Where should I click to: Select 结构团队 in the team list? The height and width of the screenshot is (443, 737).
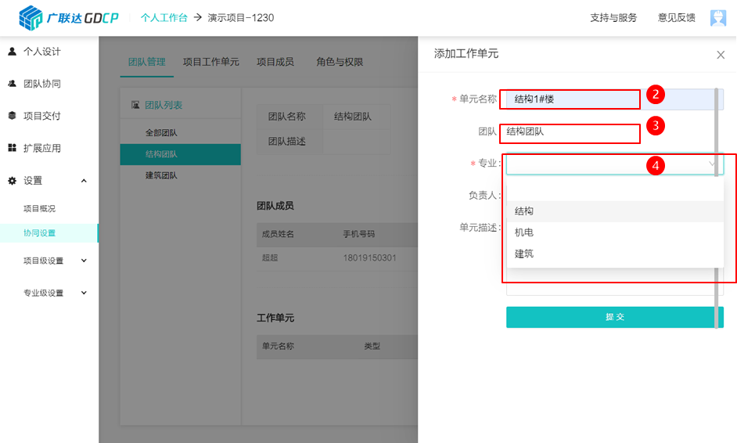click(x=181, y=154)
